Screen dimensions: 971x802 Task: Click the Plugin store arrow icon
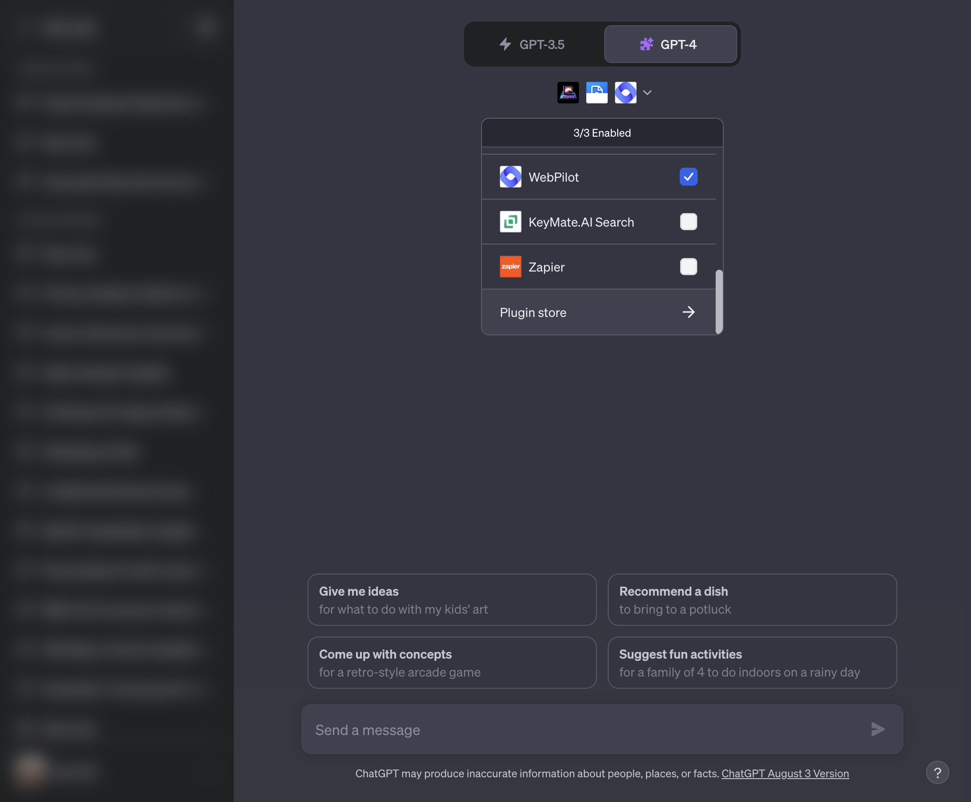point(688,312)
